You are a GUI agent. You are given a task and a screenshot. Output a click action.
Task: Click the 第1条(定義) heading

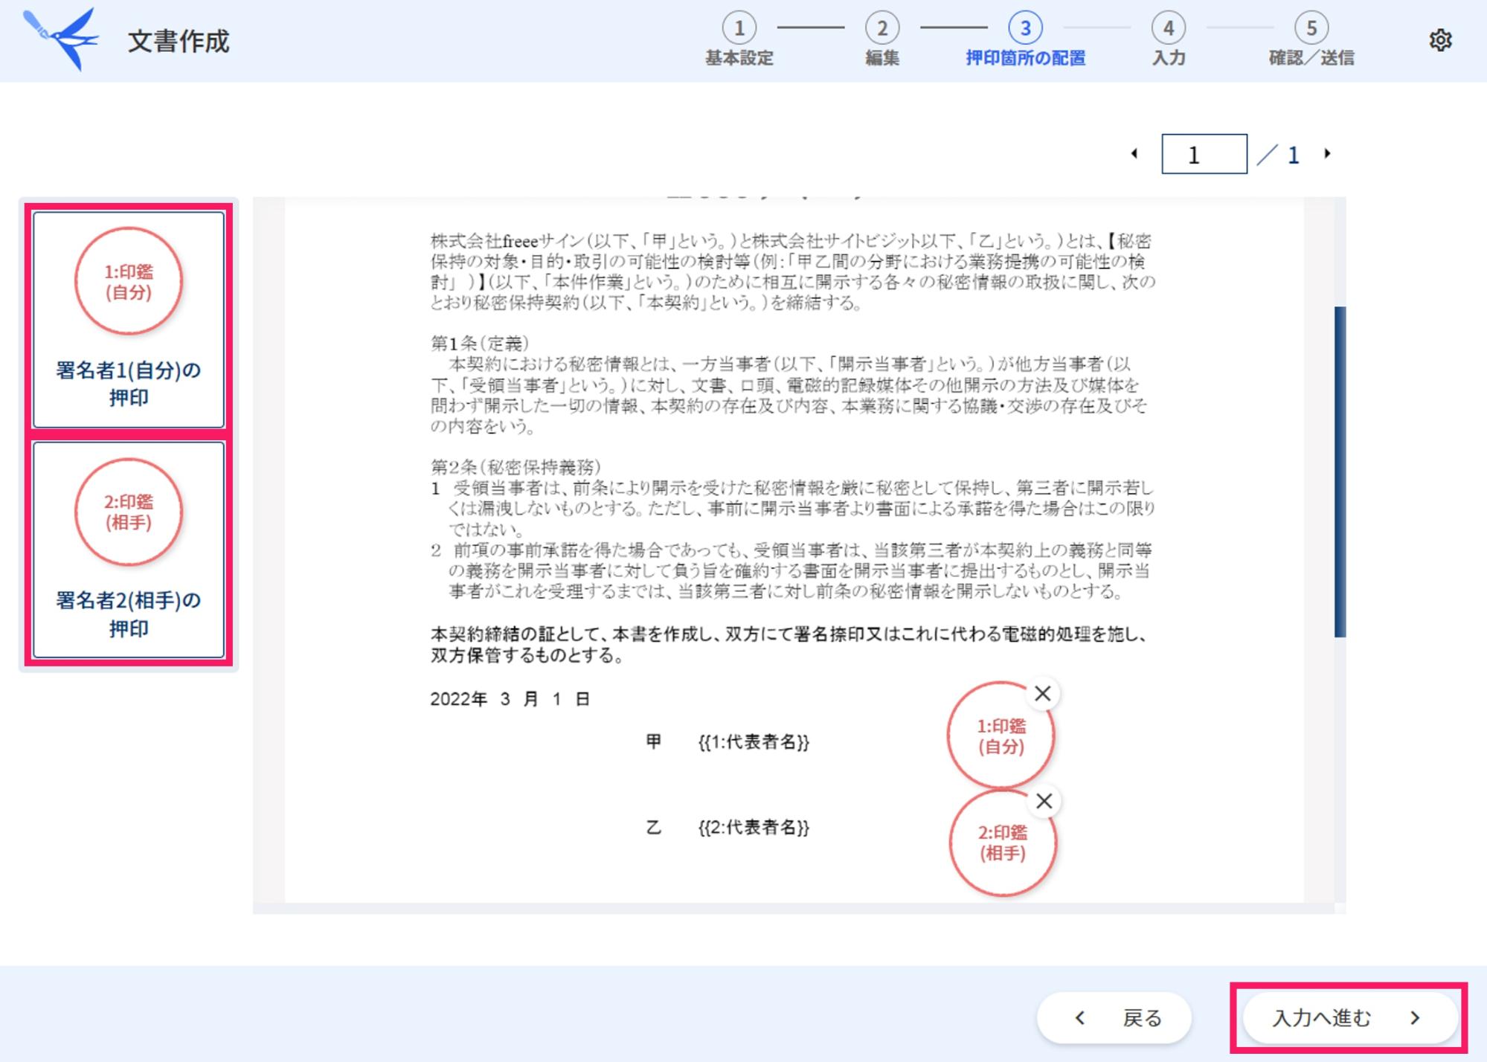coord(480,343)
